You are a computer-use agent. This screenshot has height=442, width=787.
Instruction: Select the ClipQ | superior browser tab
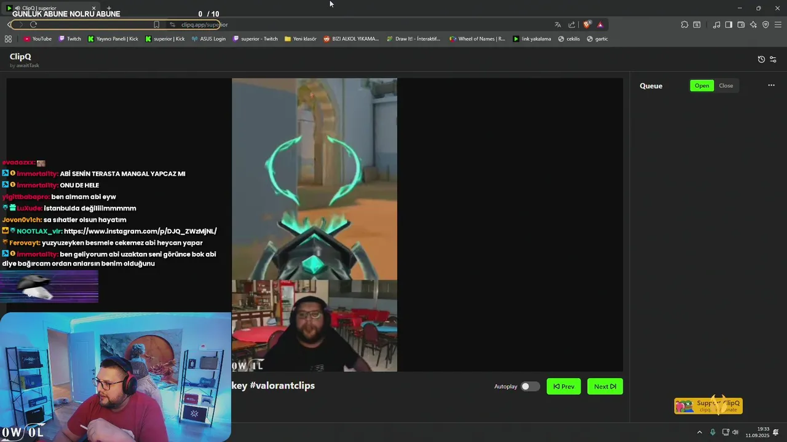[52, 8]
